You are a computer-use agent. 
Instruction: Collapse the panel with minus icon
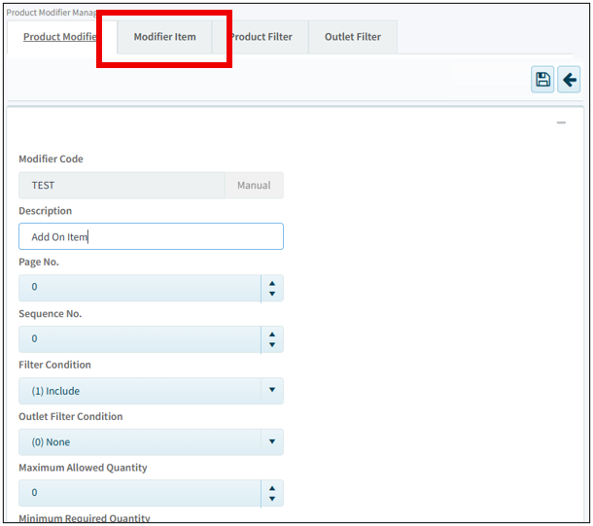pyautogui.click(x=561, y=123)
